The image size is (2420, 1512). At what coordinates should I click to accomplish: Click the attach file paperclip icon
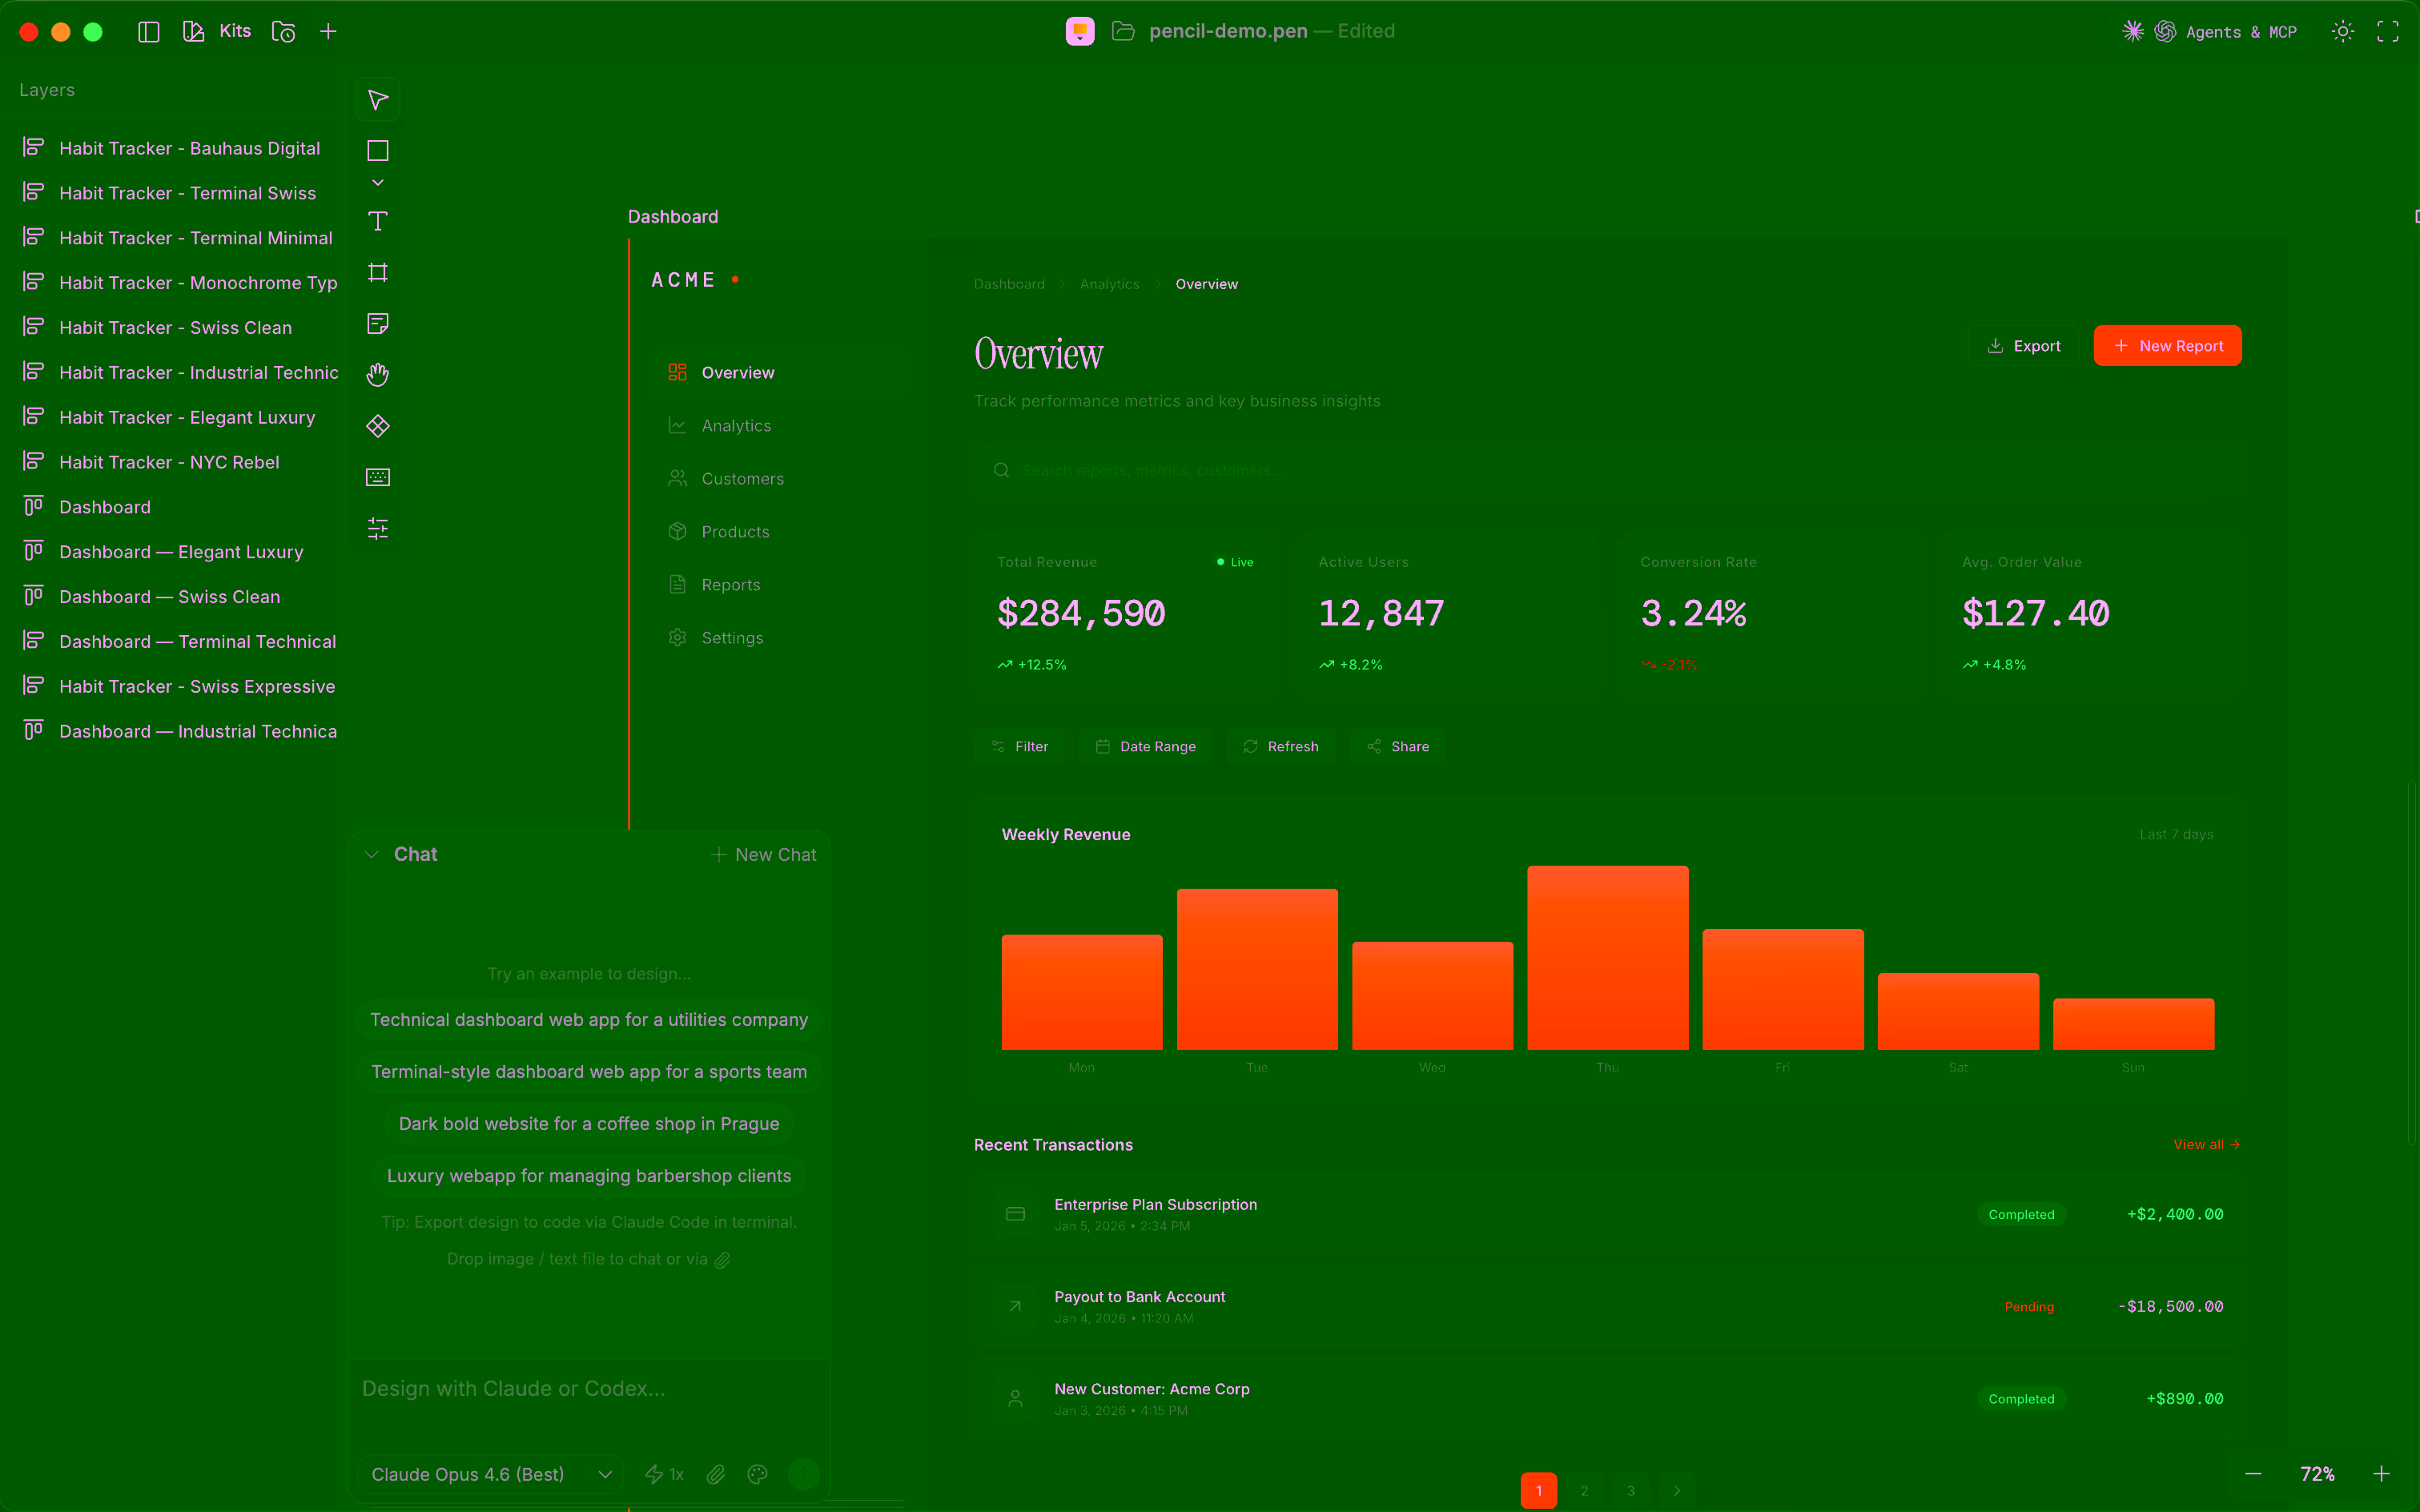coord(716,1474)
